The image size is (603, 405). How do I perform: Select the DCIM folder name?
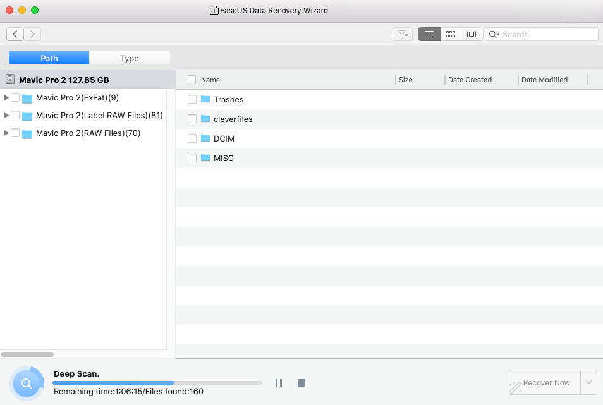tap(224, 139)
